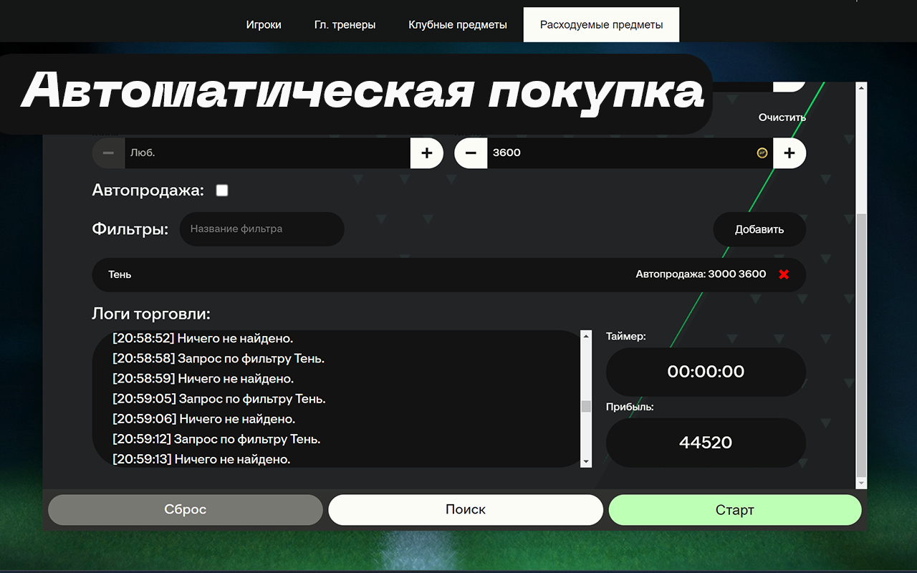Remove the Тень filter via red X
Image resolution: width=917 pixels, height=573 pixels.
[x=783, y=274]
